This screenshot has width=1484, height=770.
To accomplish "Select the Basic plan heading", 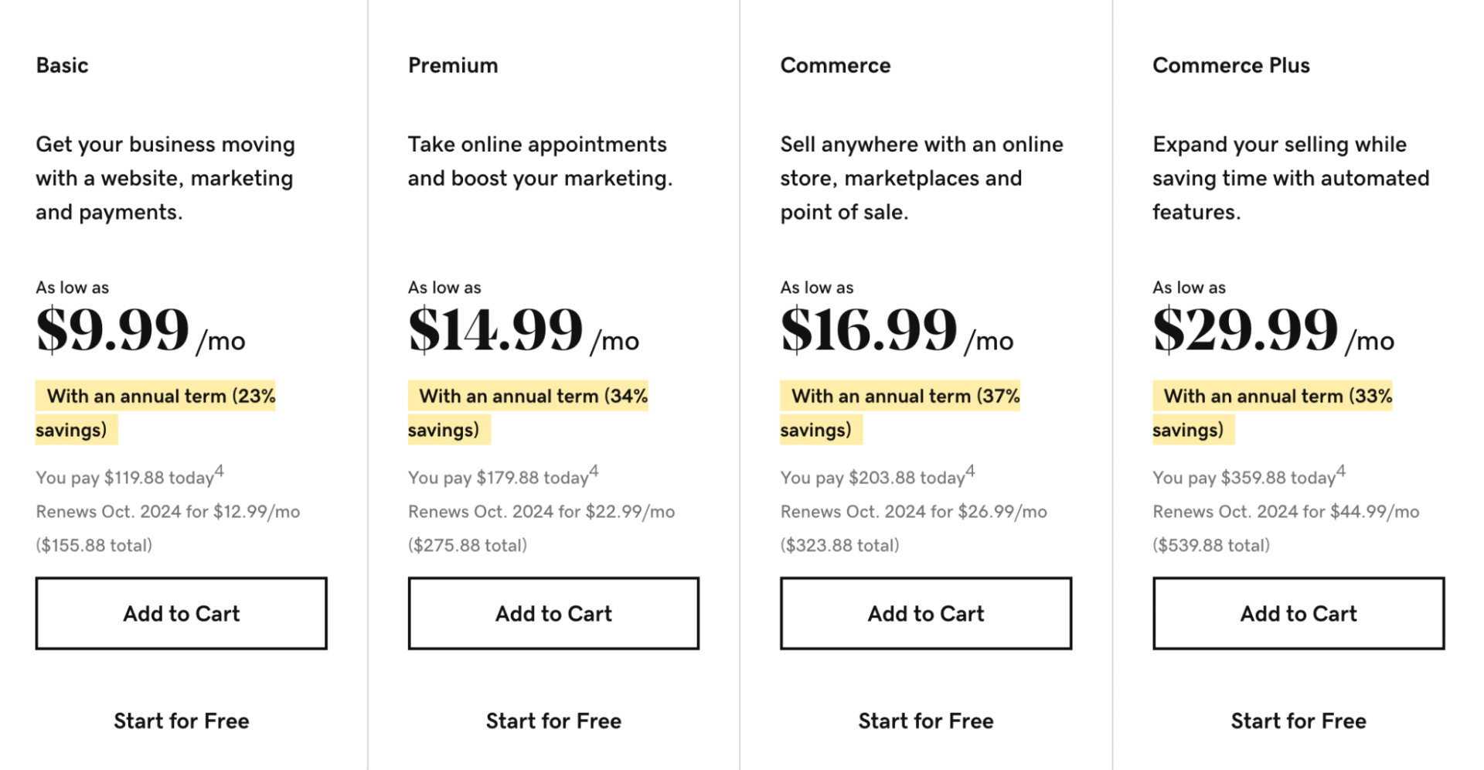I will pyautogui.click(x=62, y=65).
